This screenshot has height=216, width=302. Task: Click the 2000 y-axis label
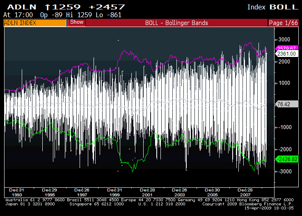[284, 62]
